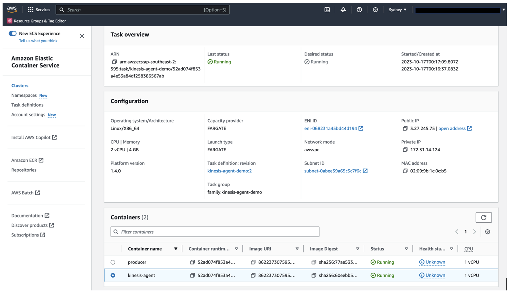509x293 pixels.
Task: Refresh the Containers list
Action: 484,217
